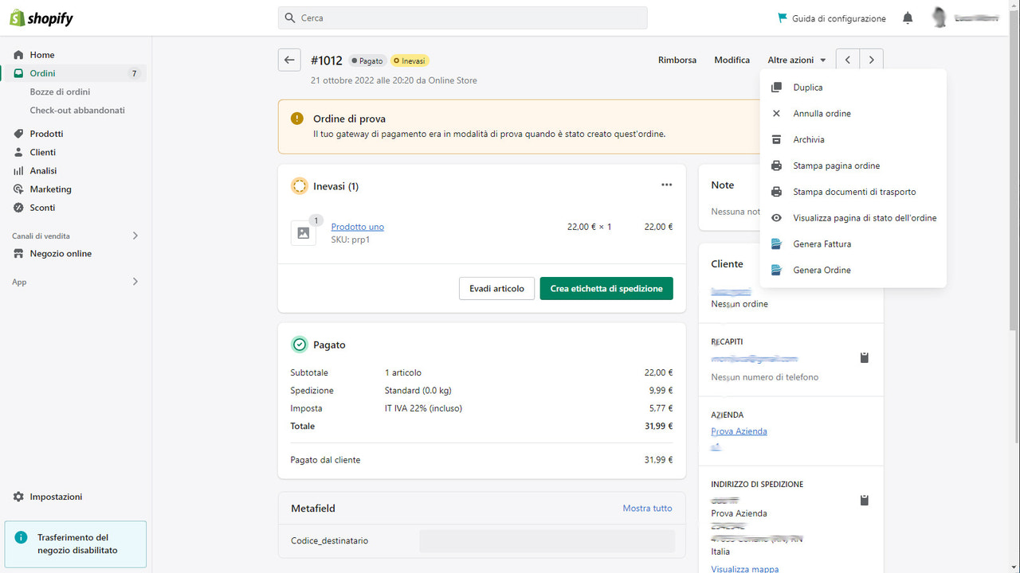This screenshot has width=1020, height=573.
Task: Click the Modifica button
Action: click(x=732, y=60)
